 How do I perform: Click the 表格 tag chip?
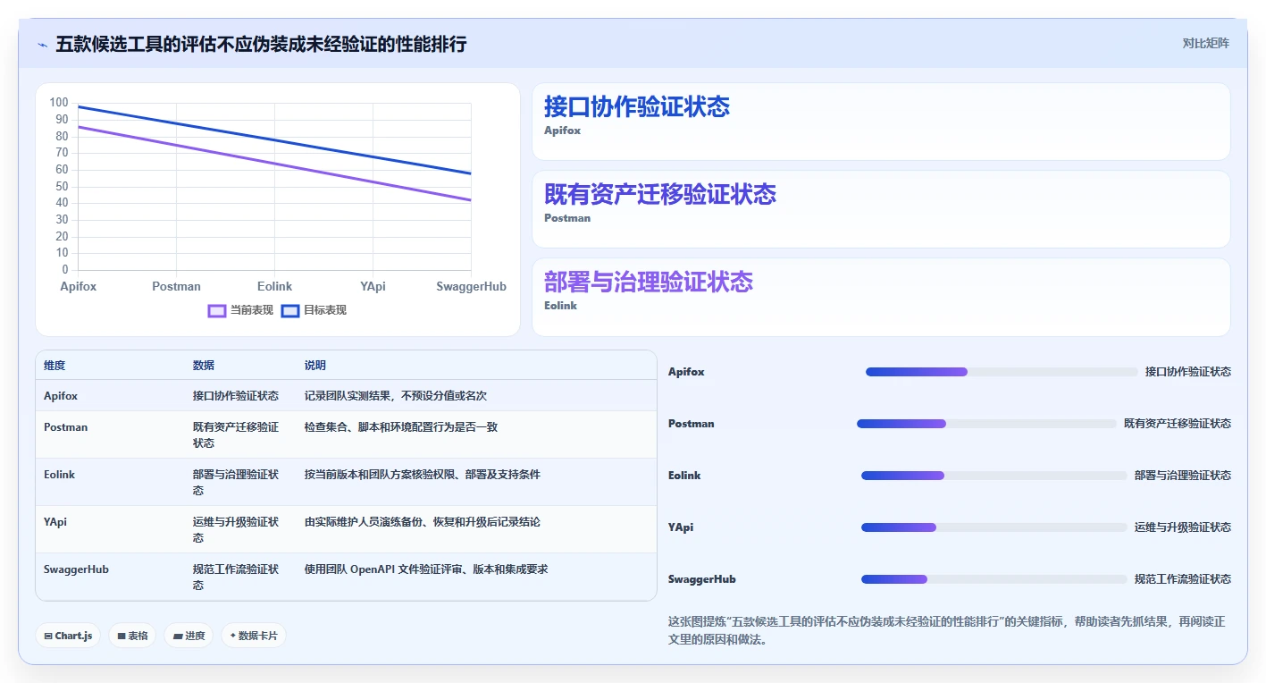tap(132, 636)
